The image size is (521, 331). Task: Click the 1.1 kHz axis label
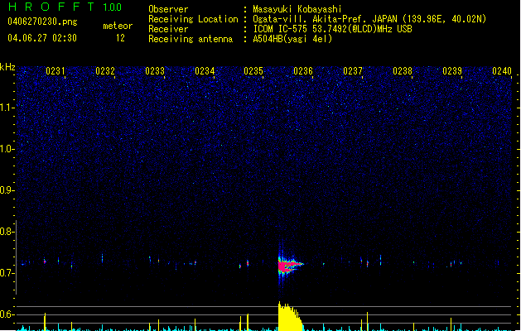(x=7, y=108)
